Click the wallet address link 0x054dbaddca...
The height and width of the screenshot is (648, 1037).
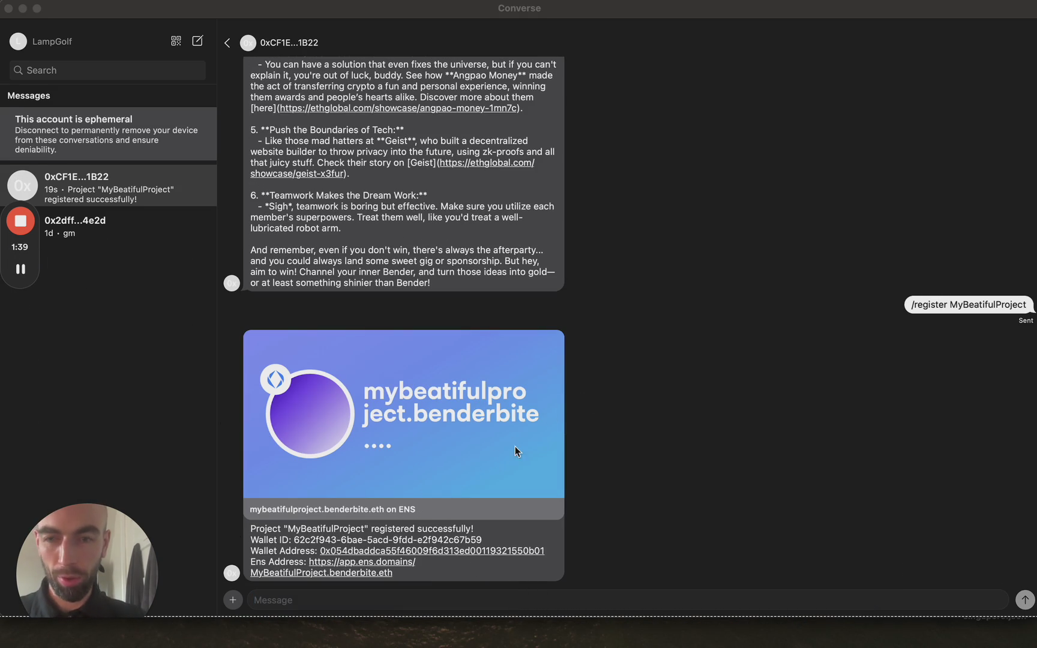pos(432,551)
